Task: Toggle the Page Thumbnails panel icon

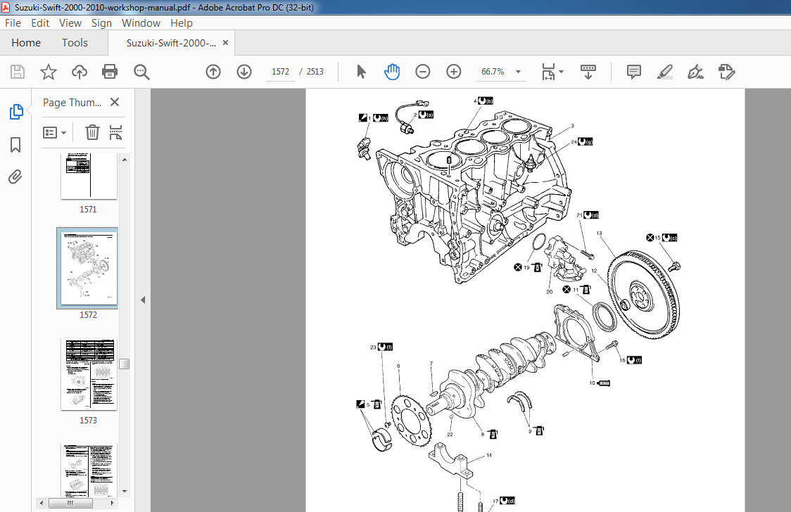Action: (x=15, y=111)
